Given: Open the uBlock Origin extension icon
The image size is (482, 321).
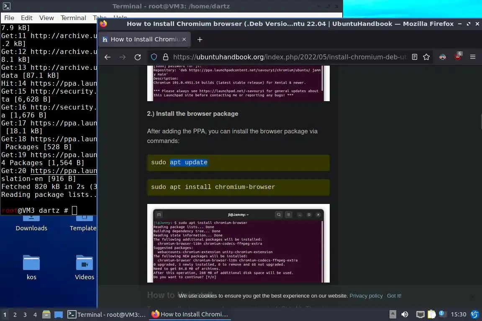Looking at the screenshot, I should [x=458, y=56].
